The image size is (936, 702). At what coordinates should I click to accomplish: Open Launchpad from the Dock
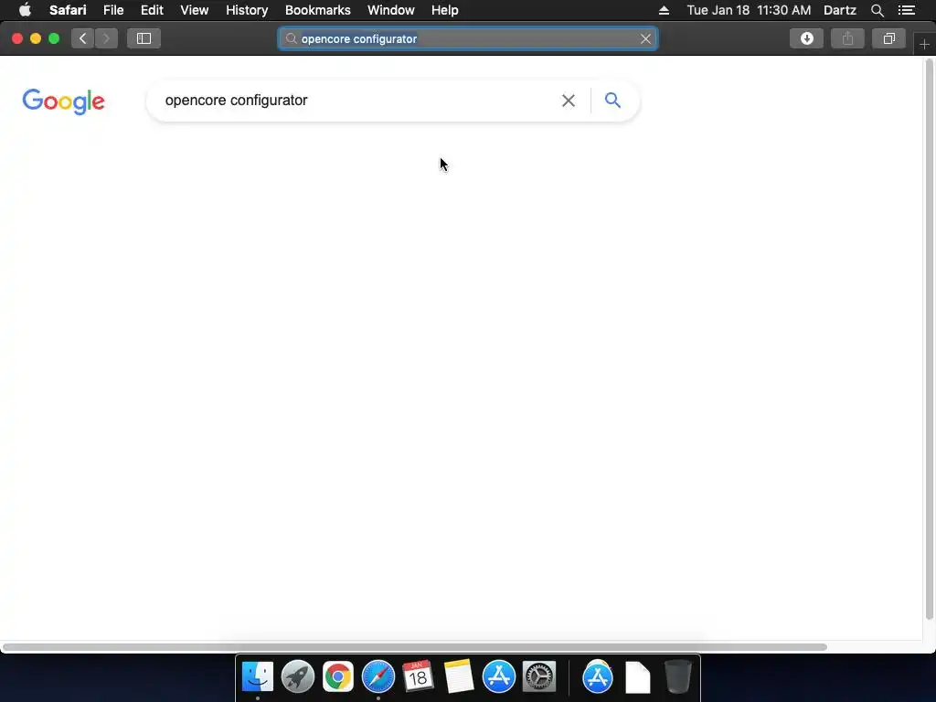[298, 677]
